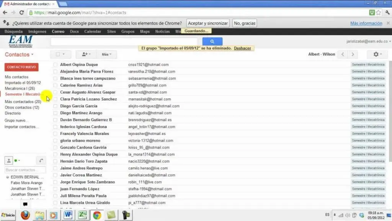This screenshot has width=392, height=221.
Task: Open Otros contactos (12) list
Action: tap(22, 107)
